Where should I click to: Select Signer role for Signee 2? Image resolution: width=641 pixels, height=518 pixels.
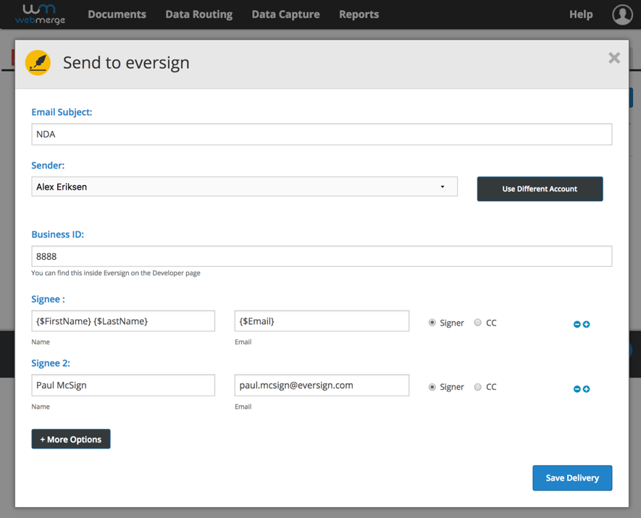[x=432, y=387]
